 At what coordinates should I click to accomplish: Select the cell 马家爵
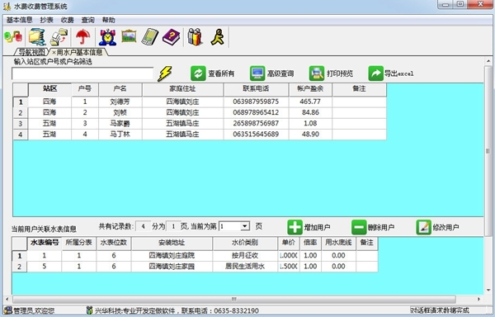point(120,124)
